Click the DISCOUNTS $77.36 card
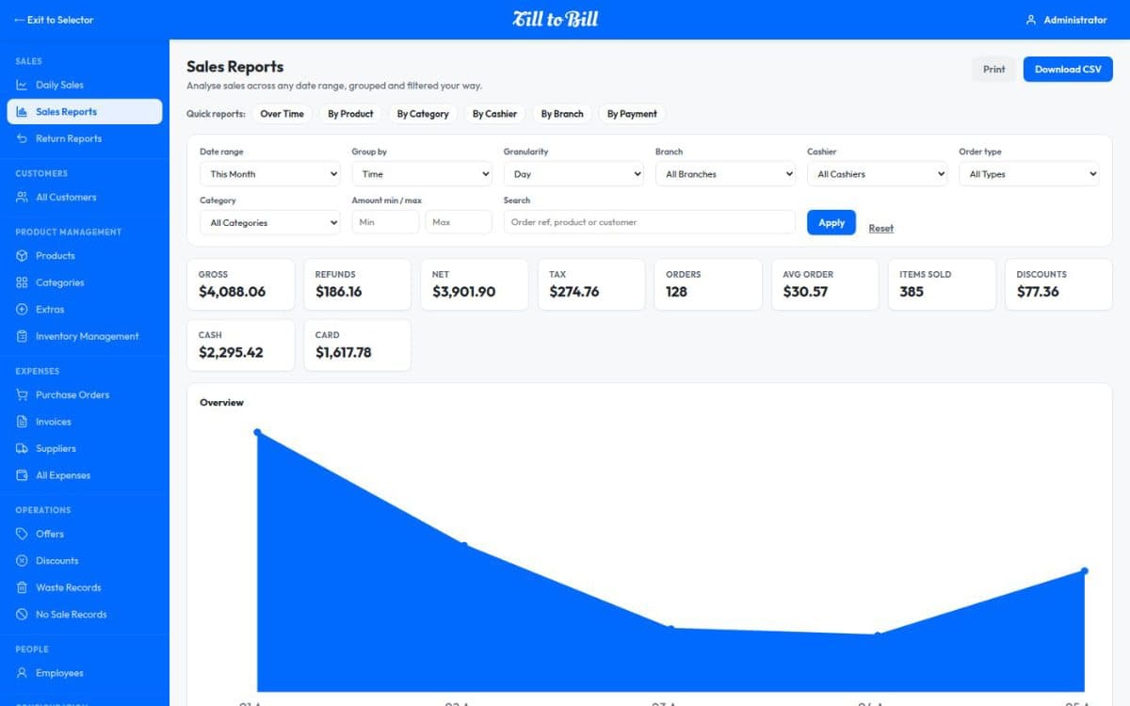The width and height of the screenshot is (1130, 706). pos(1059,284)
